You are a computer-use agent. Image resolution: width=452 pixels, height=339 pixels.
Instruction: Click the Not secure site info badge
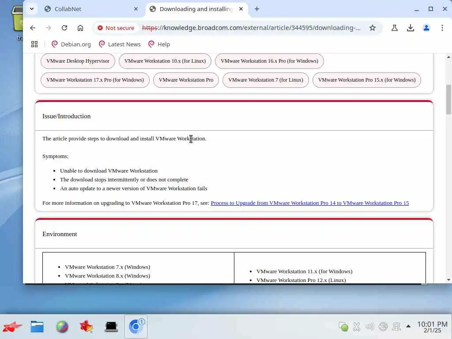pos(116,28)
